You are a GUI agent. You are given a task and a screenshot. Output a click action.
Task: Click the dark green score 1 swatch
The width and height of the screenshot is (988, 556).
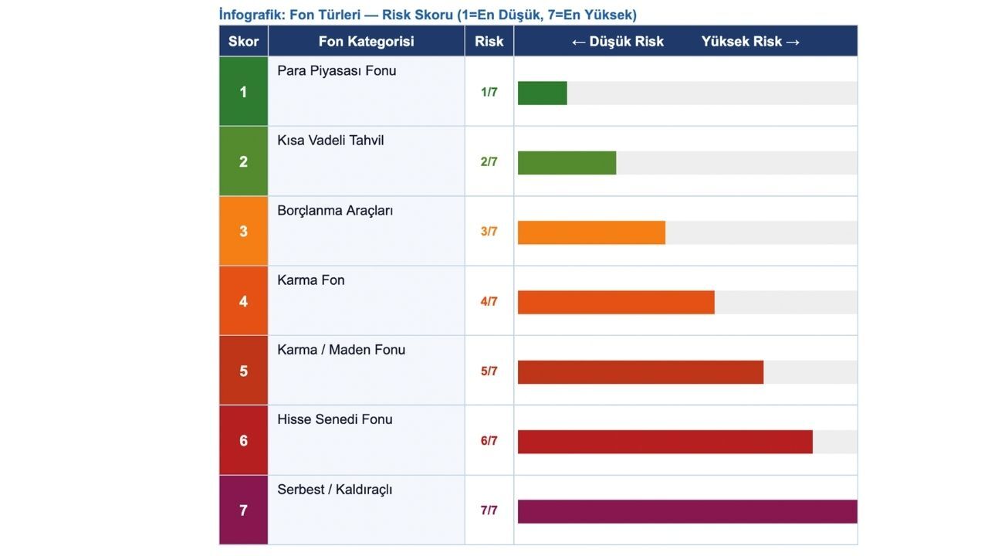point(243,92)
